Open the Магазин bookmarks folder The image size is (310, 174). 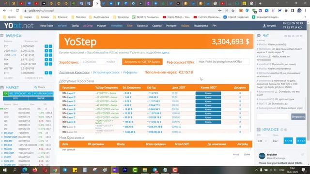click(x=78, y=17)
